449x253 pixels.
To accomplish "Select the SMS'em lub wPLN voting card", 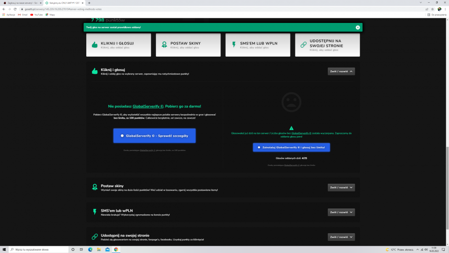I will click(258, 45).
